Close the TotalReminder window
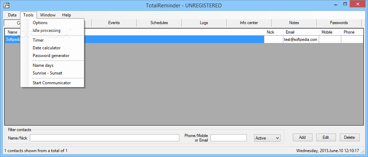 click(x=358, y=4)
